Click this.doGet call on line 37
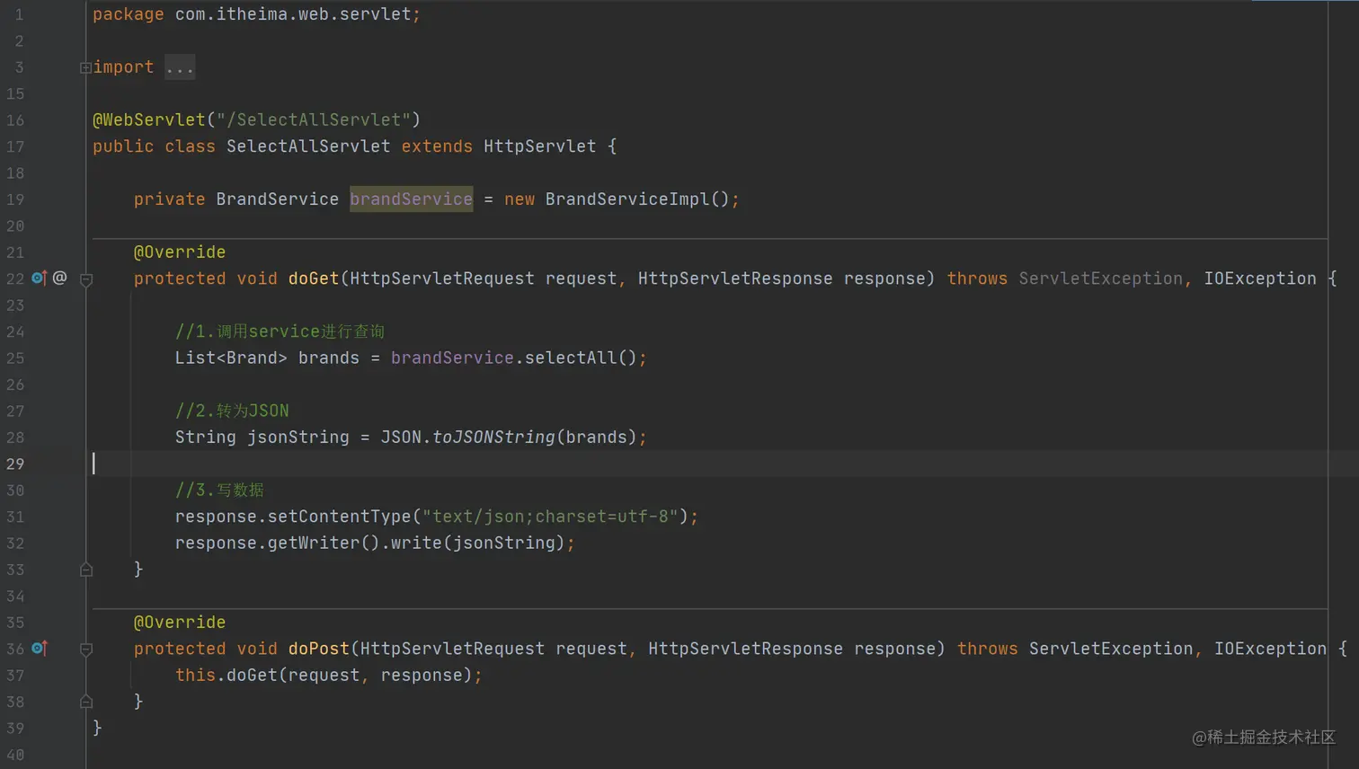 pyautogui.click(x=226, y=675)
